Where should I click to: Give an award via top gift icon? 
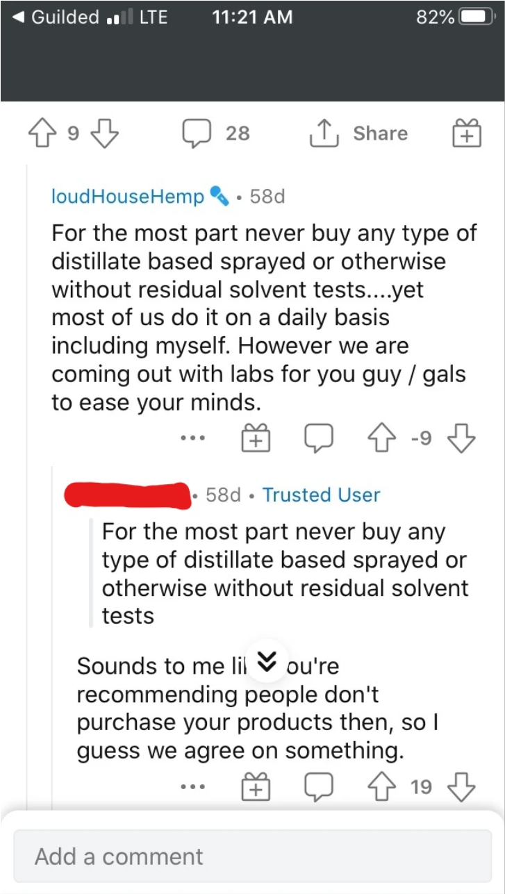click(x=466, y=133)
